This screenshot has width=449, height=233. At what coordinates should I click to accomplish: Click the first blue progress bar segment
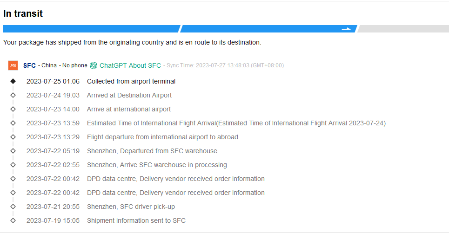click(x=91, y=29)
